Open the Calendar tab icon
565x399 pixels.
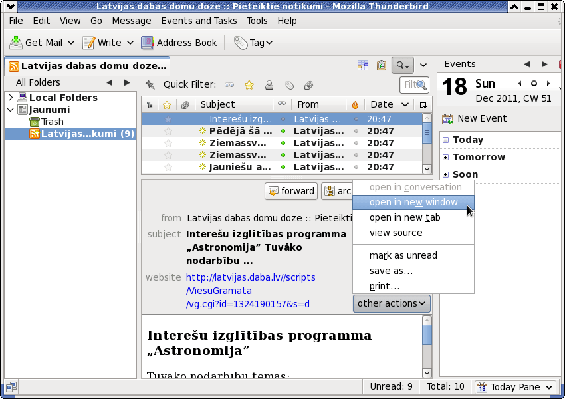coord(363,65)
